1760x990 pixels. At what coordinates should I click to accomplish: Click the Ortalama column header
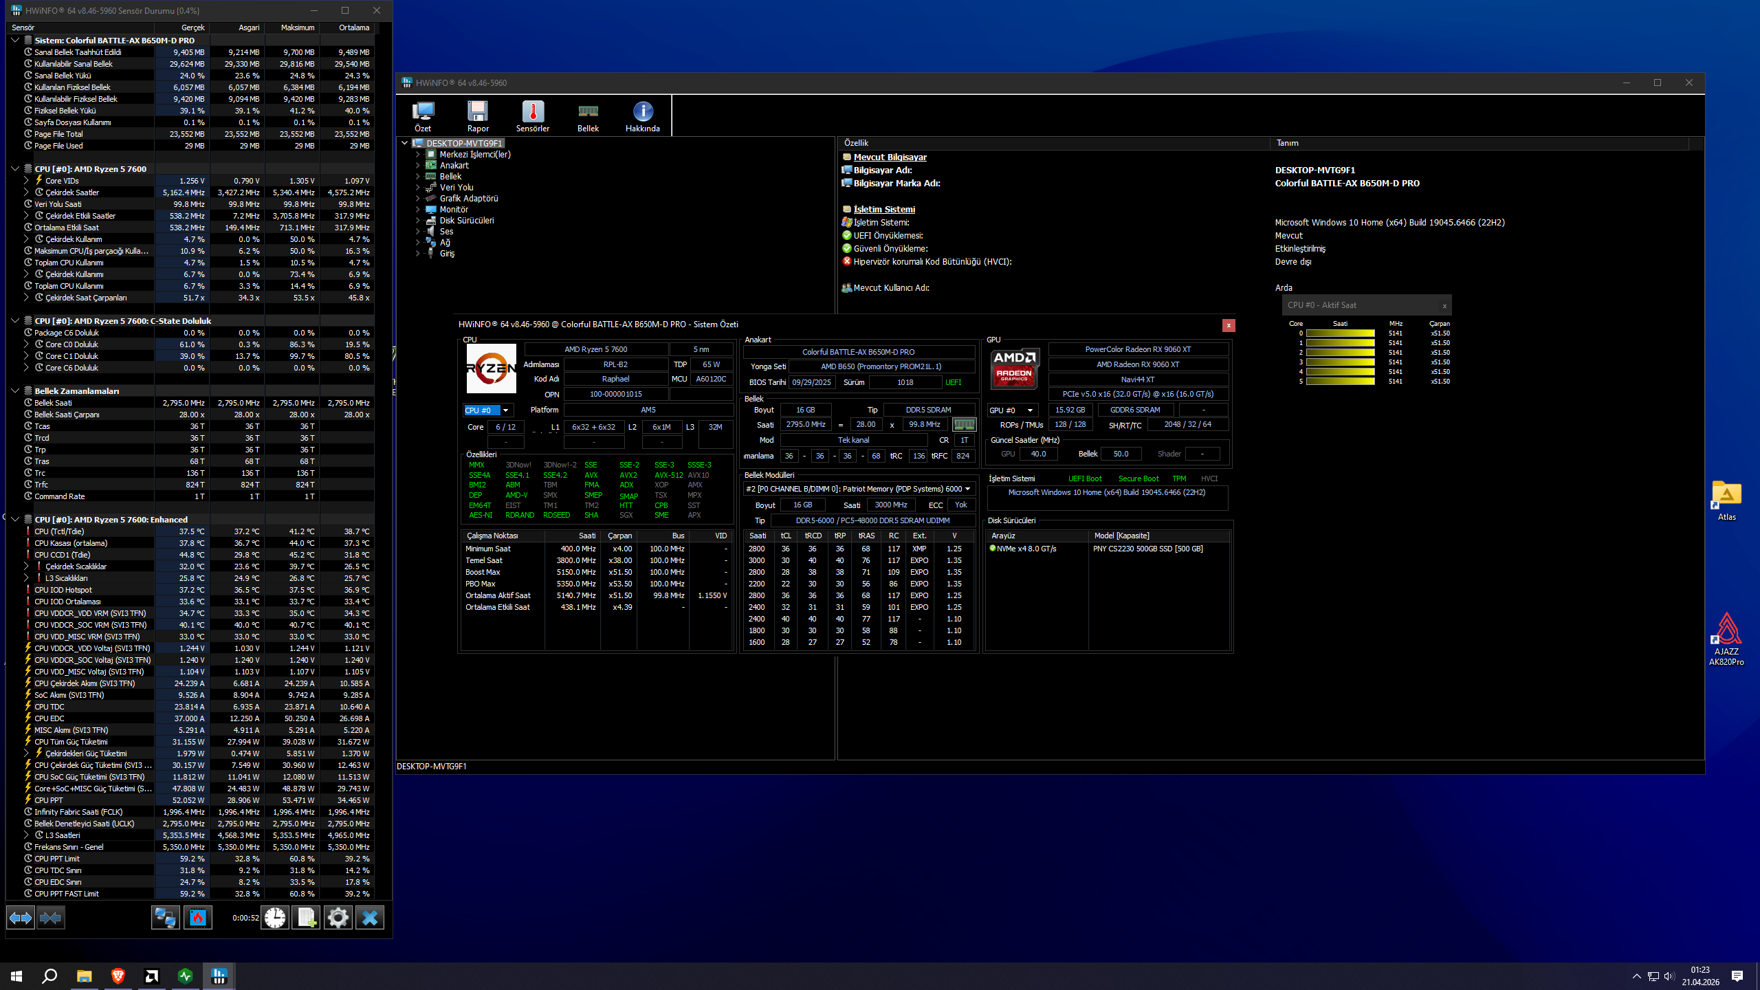tap(347, 27)
